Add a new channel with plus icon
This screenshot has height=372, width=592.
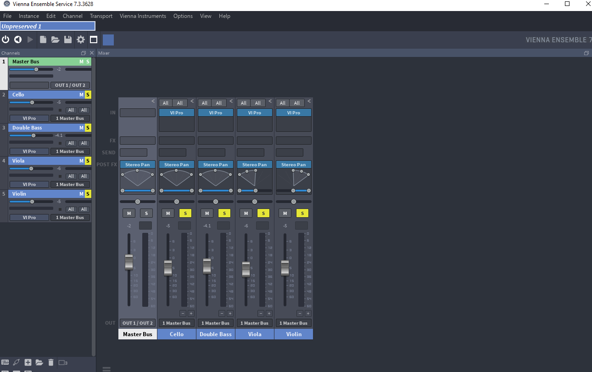28,362
